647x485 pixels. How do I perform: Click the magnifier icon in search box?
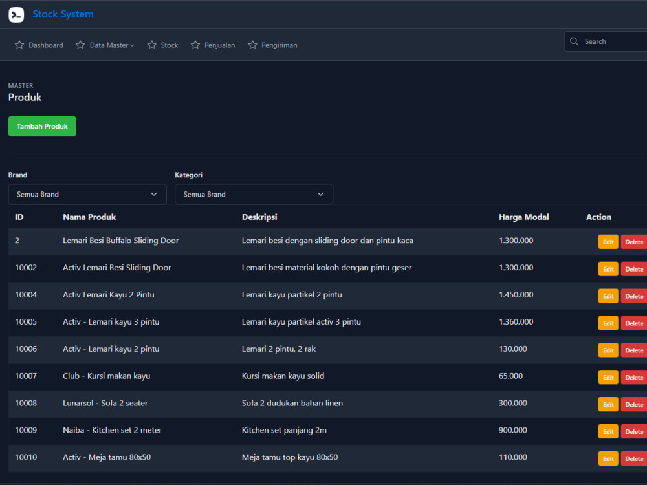tap(574, 41)
